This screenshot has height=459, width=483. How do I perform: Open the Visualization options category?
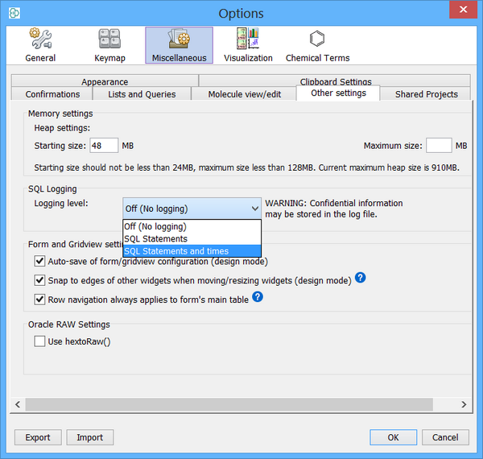pos(248,44)
